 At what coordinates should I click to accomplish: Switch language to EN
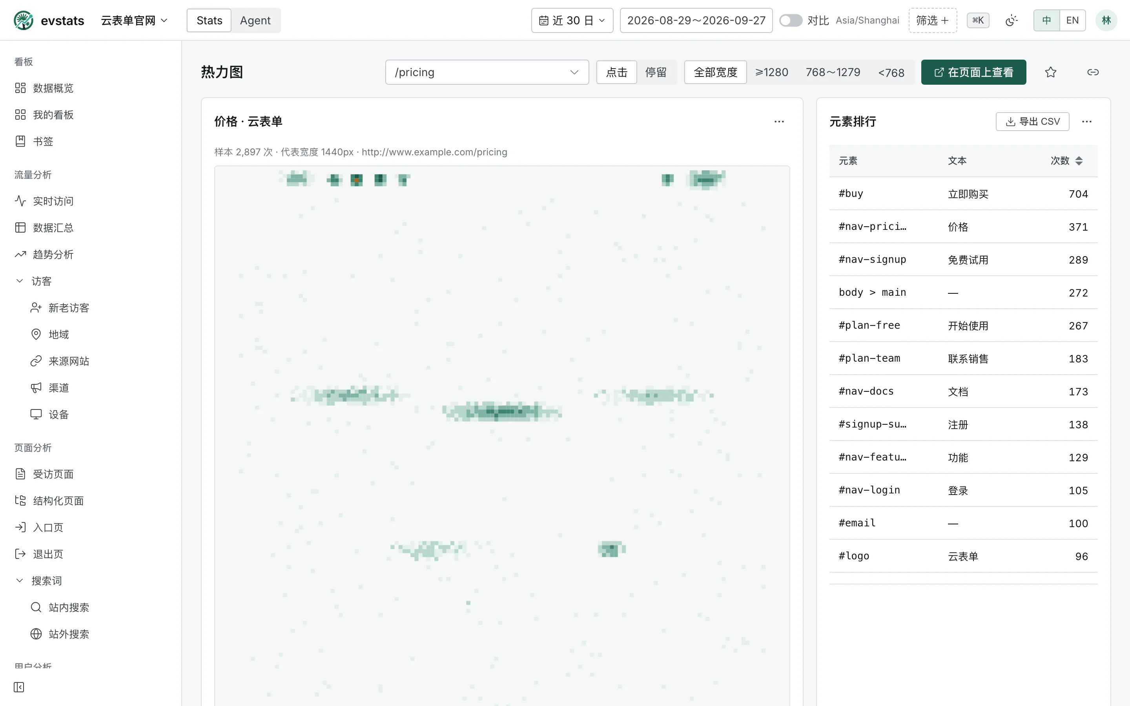click(x=1073, y=20)
